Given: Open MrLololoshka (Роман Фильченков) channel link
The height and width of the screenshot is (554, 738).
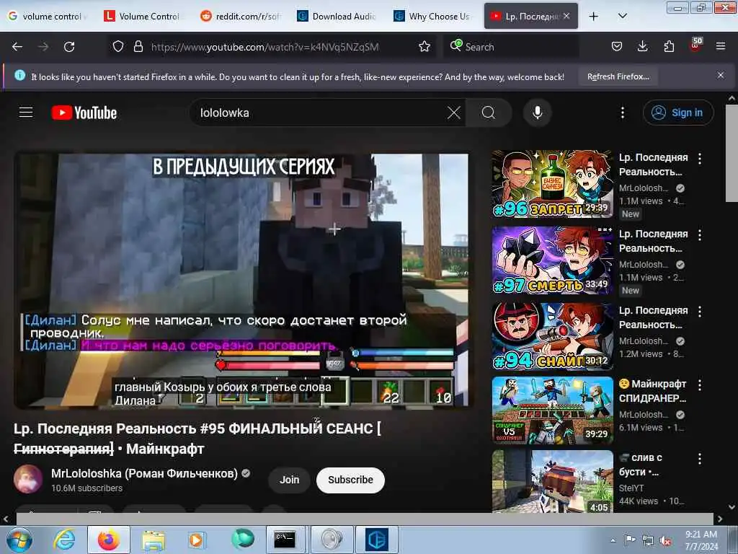Looking at the screenshot, I should [144, 473].
